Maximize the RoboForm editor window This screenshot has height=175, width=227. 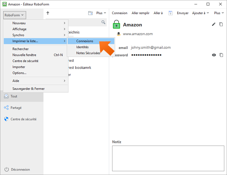click(x=208, y=4)
